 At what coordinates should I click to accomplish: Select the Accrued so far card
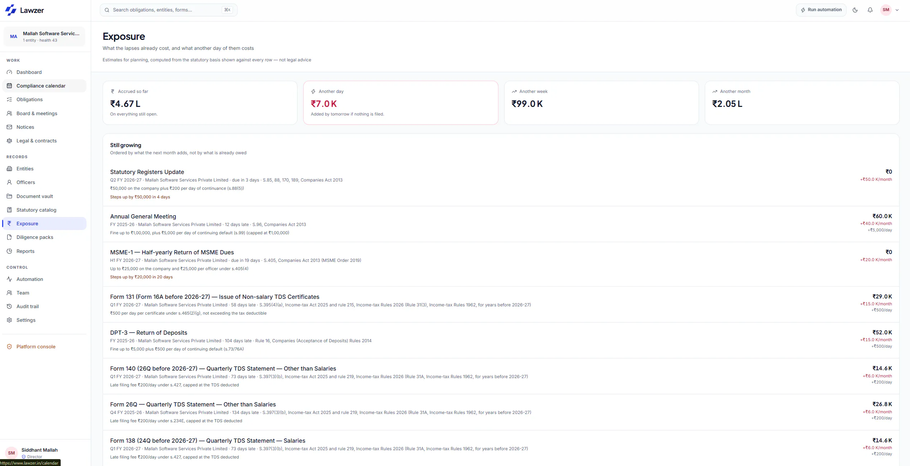point(200,103)
